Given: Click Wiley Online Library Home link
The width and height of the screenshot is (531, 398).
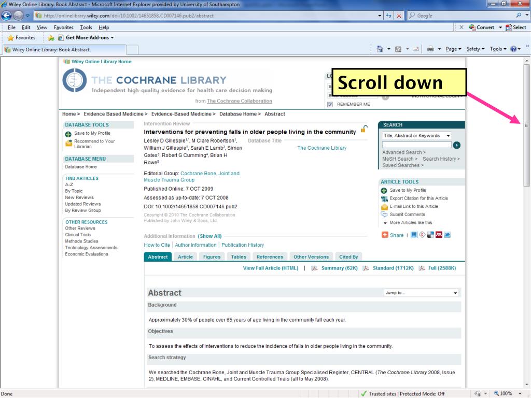Looking at the screenshot, I should 101,62.
